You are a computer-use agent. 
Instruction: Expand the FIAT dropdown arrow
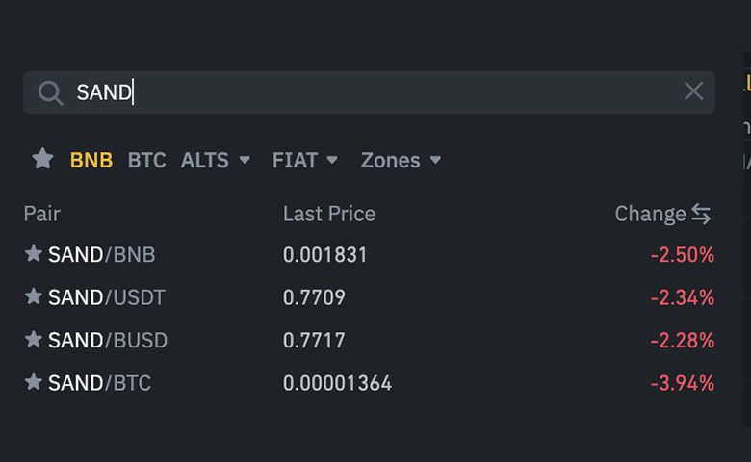332,160
